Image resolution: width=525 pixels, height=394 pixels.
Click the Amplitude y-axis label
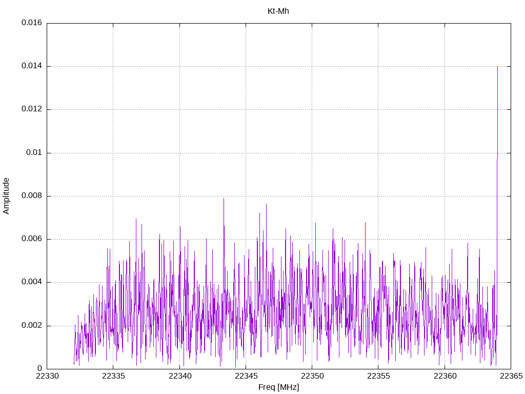(x=7, y=196)
